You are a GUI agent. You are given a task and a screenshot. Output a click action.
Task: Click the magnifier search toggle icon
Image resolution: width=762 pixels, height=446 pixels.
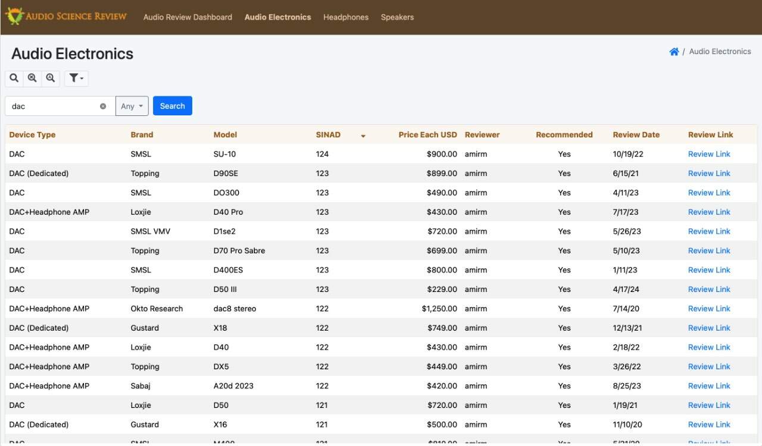14,78
